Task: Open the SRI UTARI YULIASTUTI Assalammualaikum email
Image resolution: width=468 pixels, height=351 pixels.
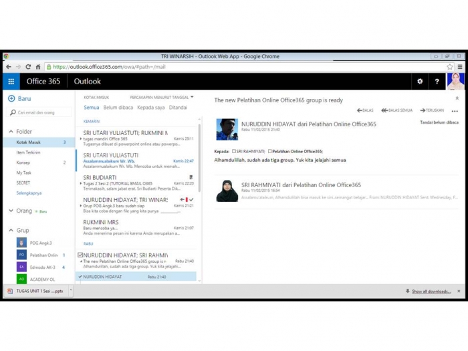Action: (x=136, y=160)
